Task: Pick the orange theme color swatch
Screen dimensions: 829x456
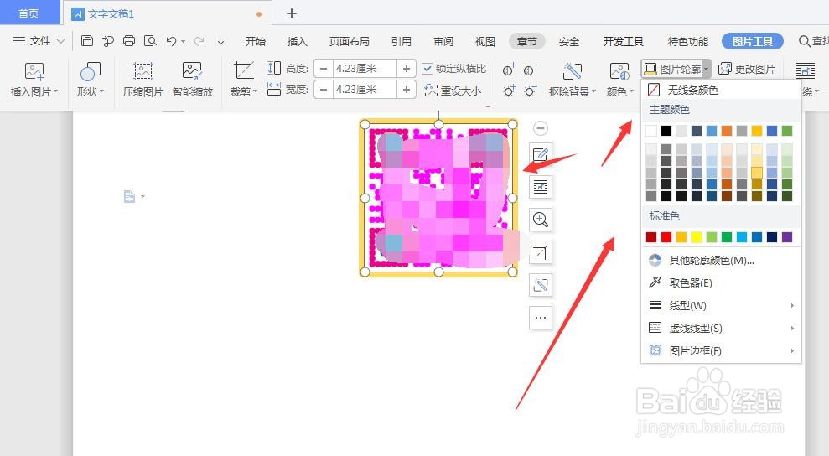Action: point(727,130)
